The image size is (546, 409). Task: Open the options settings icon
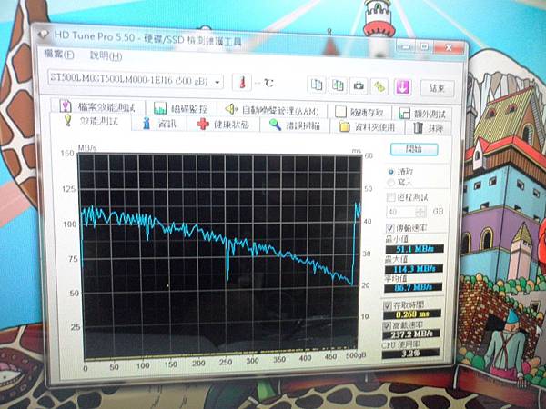379,86
